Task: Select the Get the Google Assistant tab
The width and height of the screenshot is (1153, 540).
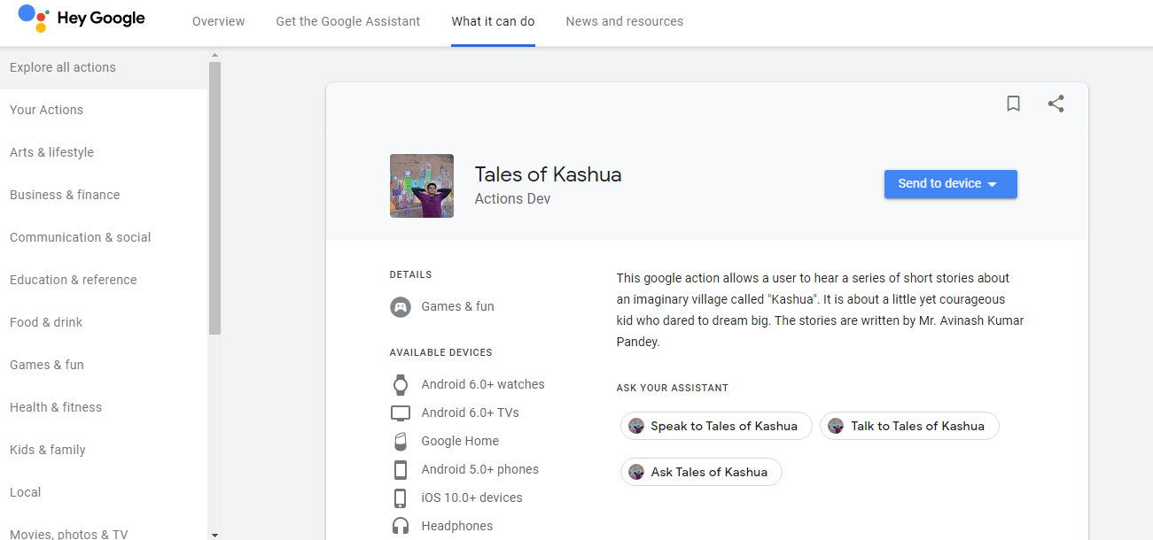Action: click(x=348, y=21)
